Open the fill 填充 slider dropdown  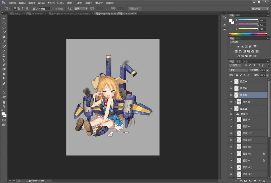[268, 75]
